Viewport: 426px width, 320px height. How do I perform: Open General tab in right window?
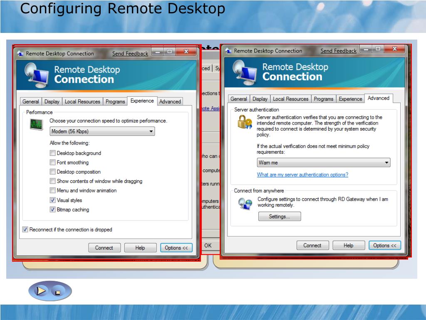239,99
